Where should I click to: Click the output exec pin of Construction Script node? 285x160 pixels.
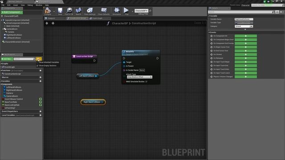tap(94, 60)
